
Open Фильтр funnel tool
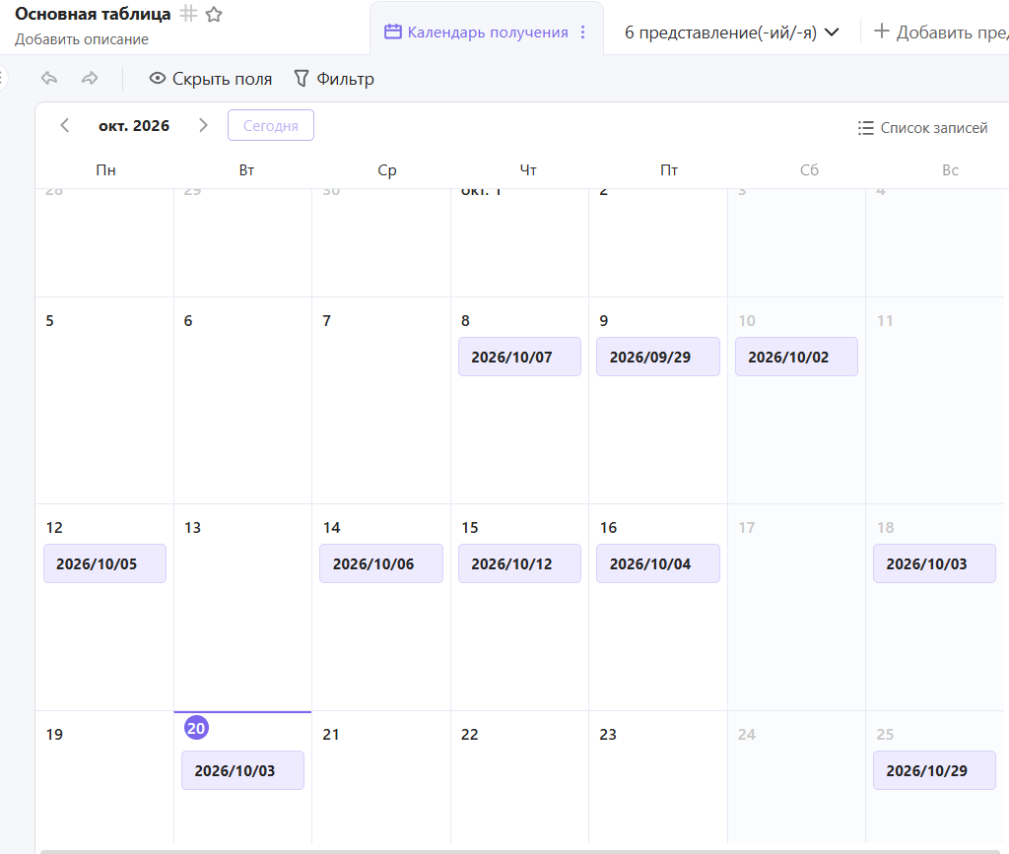tap(334, 79)
